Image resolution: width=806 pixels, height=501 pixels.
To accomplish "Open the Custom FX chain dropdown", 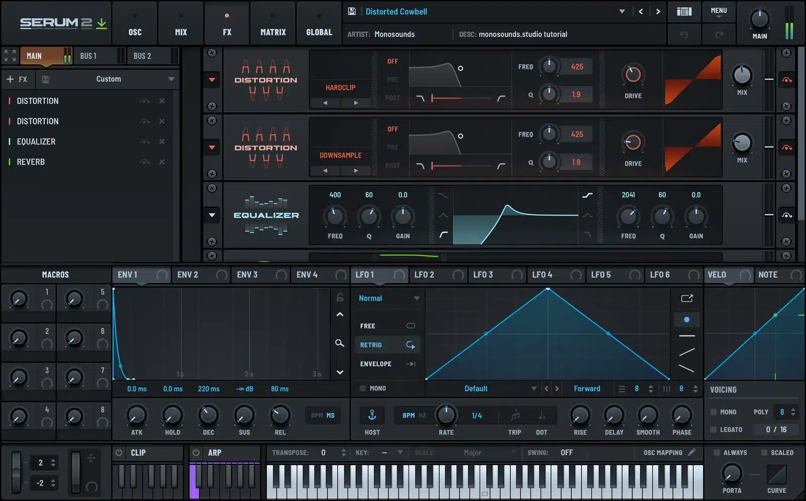I will point(171,79).
